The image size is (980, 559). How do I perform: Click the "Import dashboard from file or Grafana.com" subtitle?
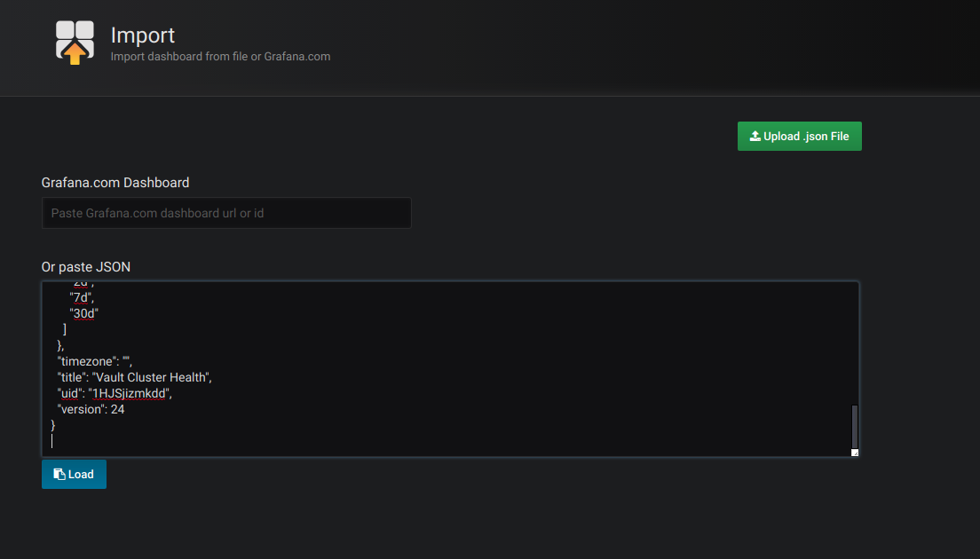(x=220, y=56)
